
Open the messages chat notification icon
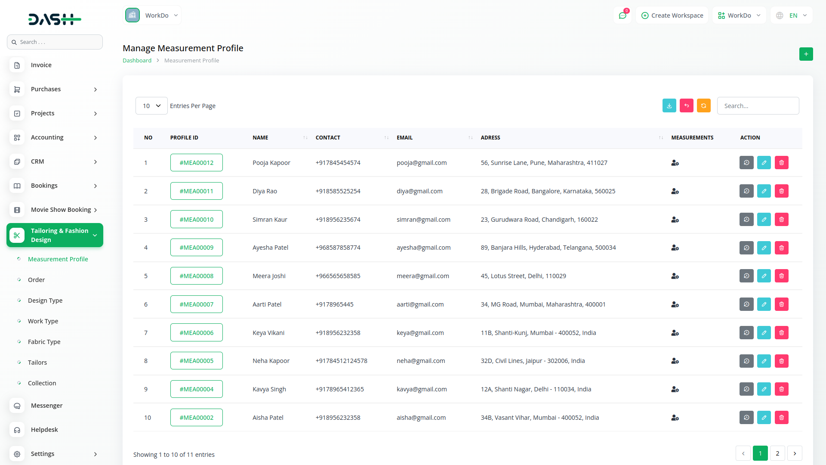coord(622,15)
